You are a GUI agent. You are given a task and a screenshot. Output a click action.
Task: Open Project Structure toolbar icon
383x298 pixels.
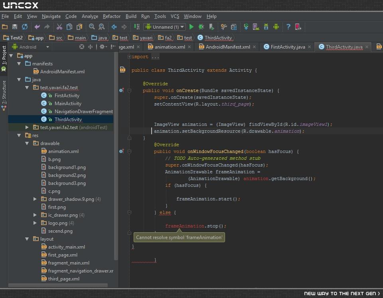[234, 27]
